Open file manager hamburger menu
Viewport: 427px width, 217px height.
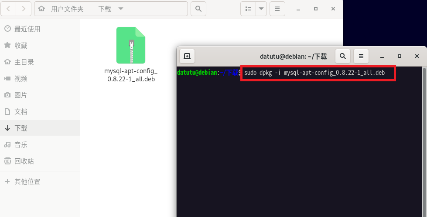(277, 9)
